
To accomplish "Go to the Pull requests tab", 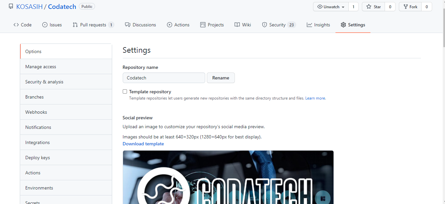I will [x=93, y=25].
